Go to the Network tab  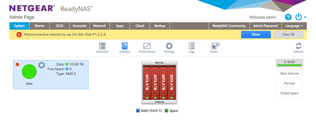(x=100, y=26)
